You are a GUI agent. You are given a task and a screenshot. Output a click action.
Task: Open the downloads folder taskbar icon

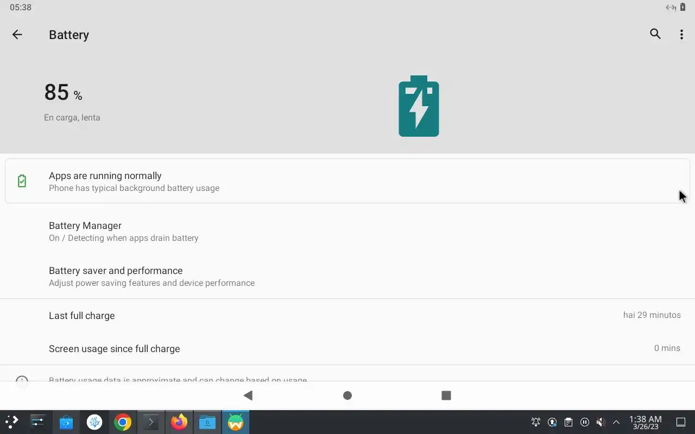pos(207,422)
